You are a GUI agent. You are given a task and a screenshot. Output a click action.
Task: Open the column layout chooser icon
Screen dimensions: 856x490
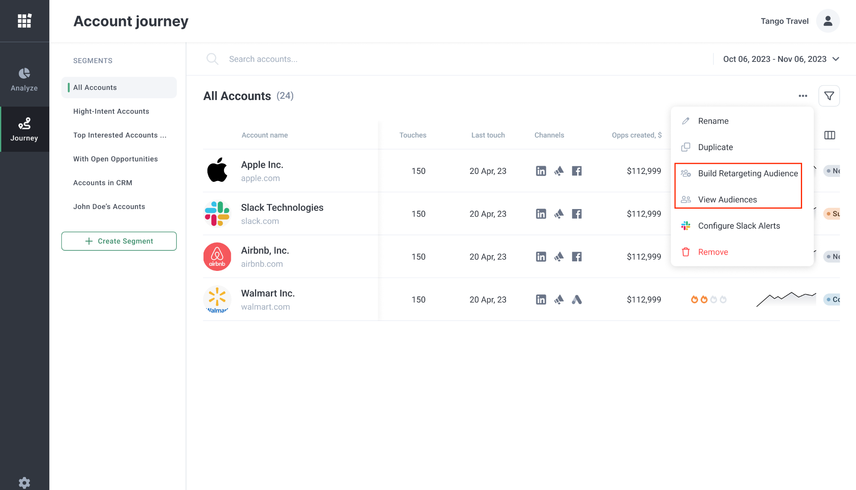(829, 135)
